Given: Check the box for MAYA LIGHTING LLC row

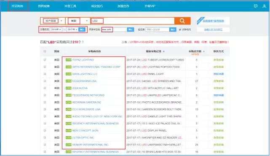Looking at the screenshot, I should 45,74.
